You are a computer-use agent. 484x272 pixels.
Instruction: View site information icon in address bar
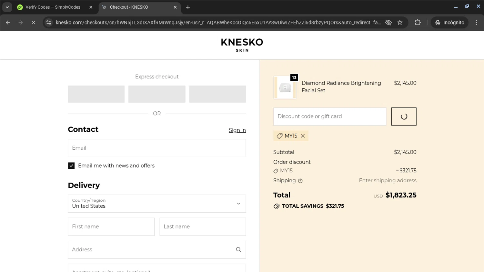click(49, 23)
